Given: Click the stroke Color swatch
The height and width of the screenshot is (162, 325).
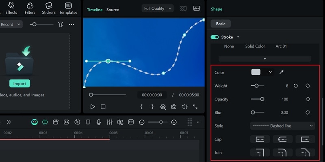Looking at the screenshot, I should (x=256, y=72).
